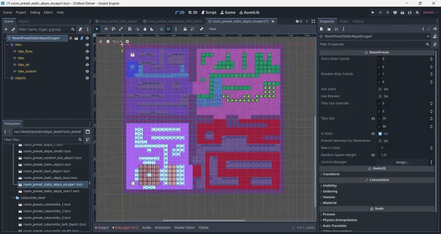Load existing resource icon in Inspector

click(329, 29)
